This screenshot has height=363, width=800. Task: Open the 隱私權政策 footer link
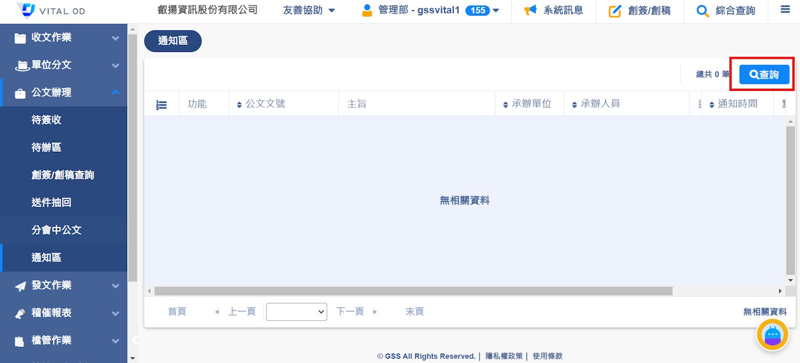tap(504, 356)
